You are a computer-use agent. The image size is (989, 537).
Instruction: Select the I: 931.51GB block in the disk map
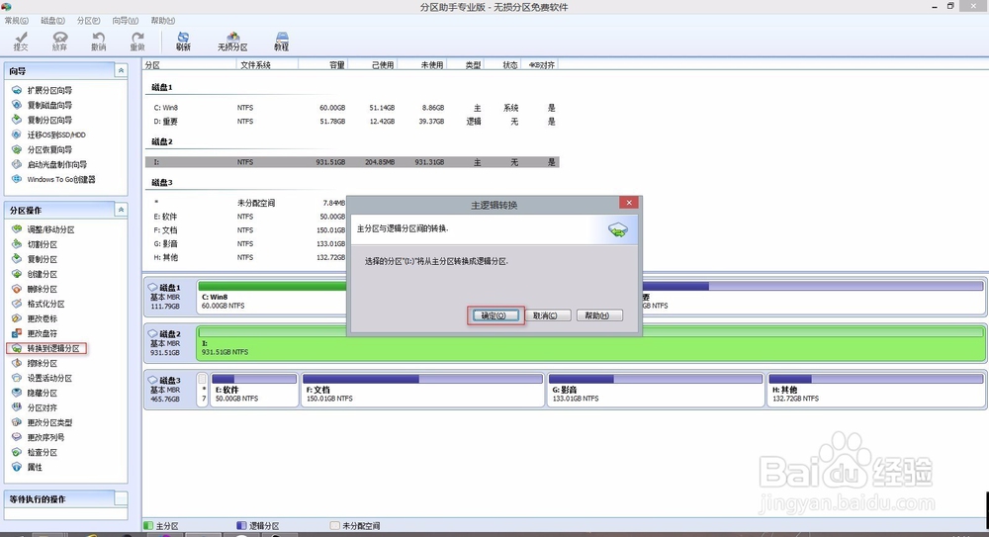590,343
